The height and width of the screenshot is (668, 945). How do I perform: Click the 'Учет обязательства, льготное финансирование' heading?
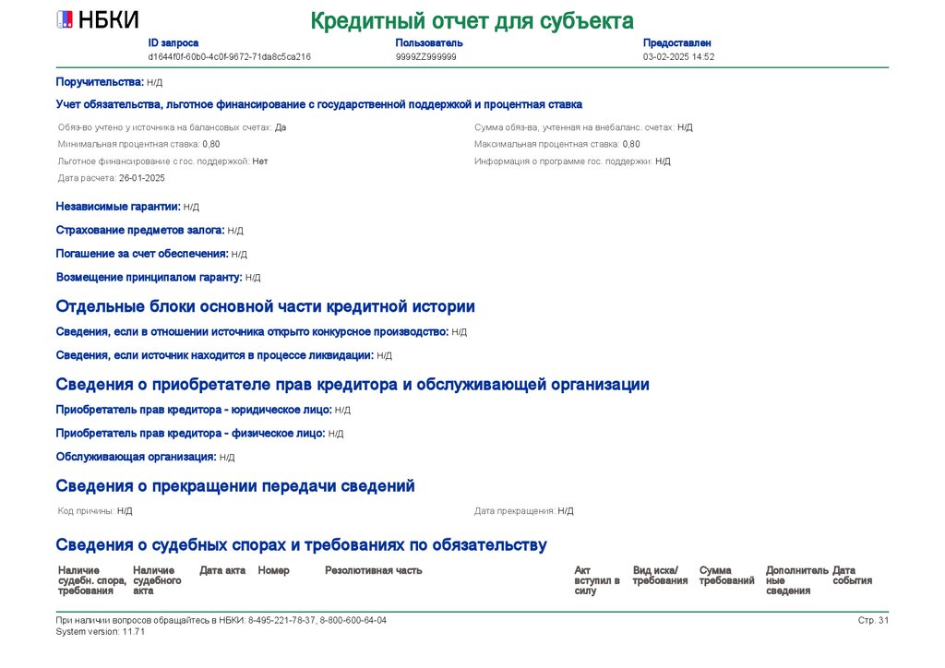(x=318, y=104)
